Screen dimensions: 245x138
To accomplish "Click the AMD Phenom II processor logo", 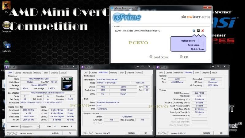I will coord(67,84).
